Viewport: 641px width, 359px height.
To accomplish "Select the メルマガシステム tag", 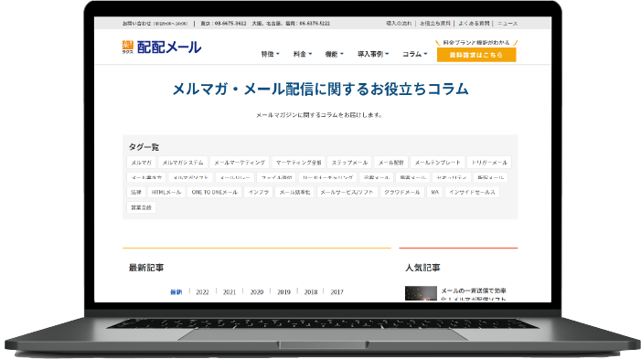I will 183,162.
